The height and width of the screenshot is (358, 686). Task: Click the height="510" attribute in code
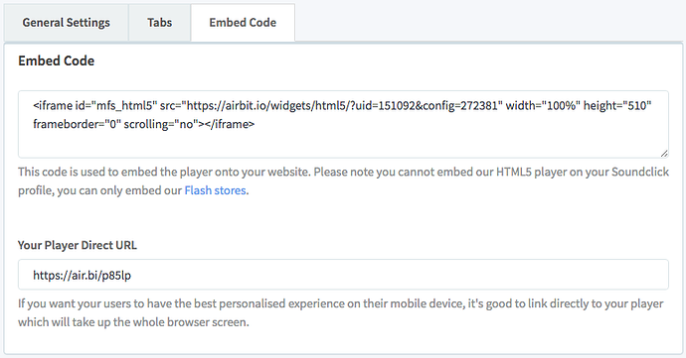617,106
